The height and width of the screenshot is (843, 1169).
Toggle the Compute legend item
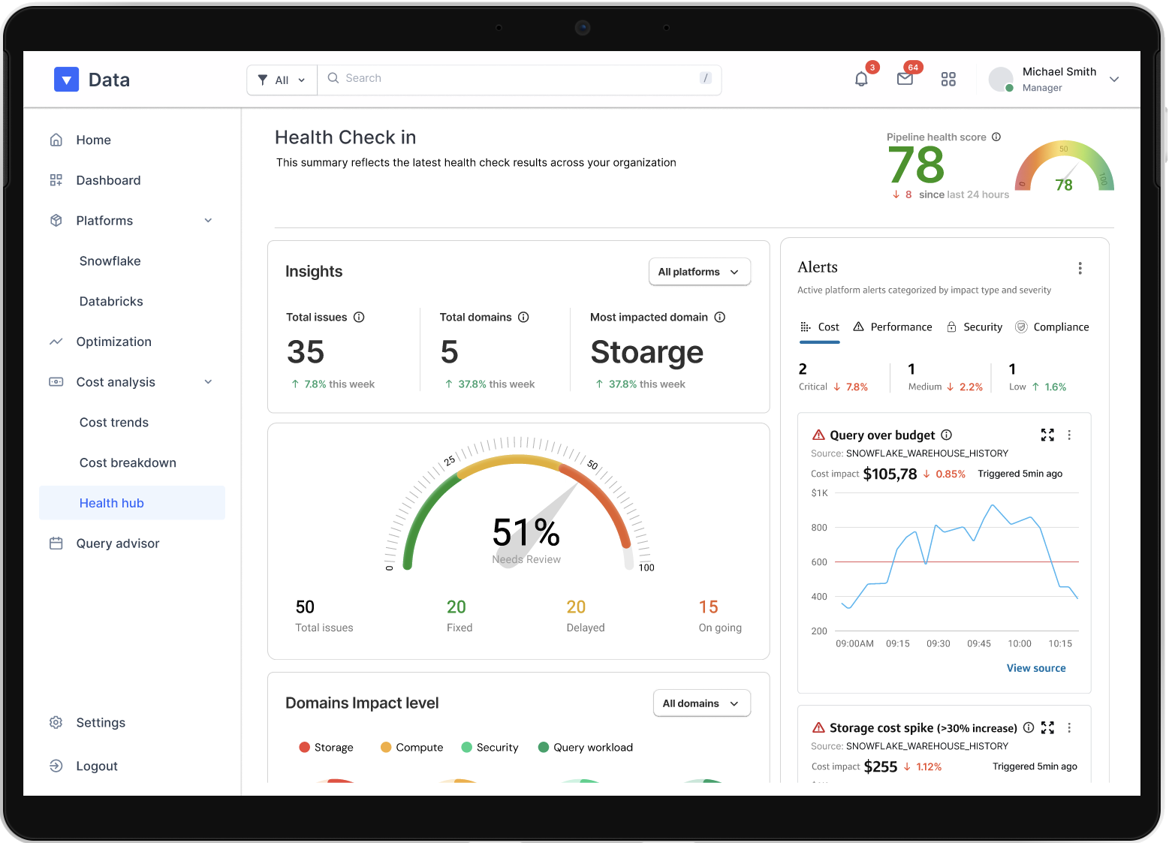tap(411, 747)
